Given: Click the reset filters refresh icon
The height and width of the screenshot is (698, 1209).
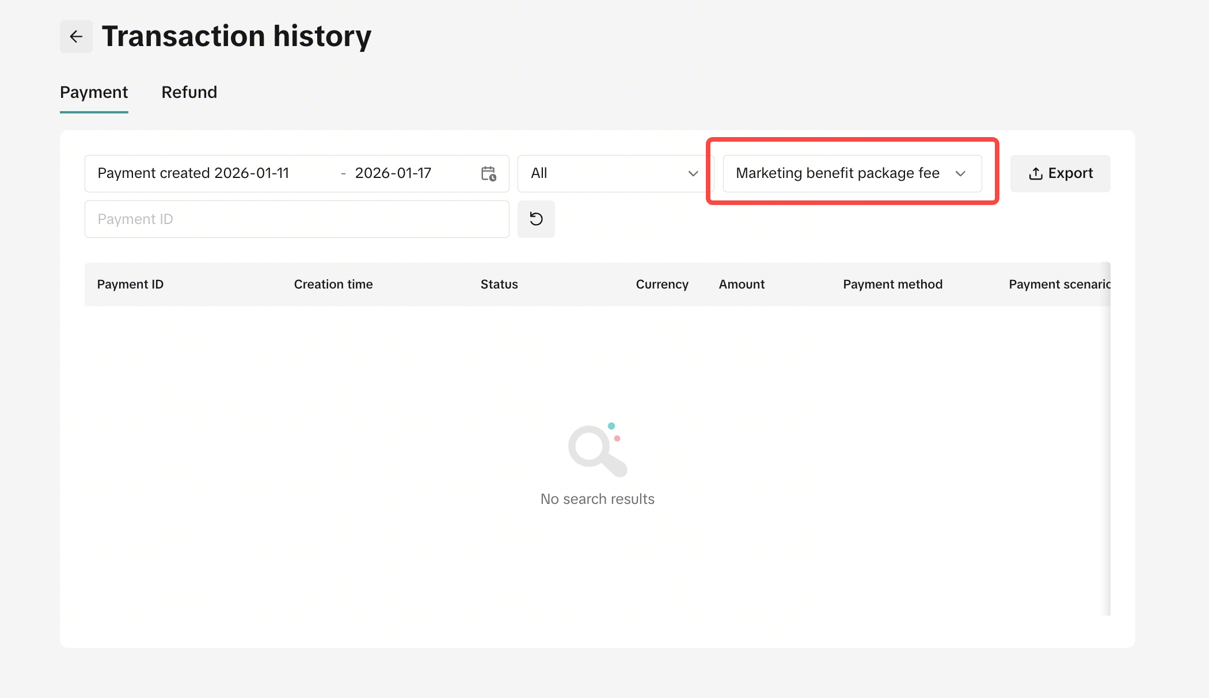Looking at the screenshot, I should tap(536, 219).
